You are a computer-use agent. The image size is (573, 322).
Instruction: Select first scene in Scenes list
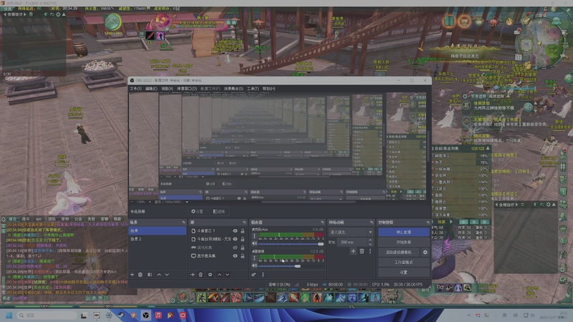tap(157, 230)
